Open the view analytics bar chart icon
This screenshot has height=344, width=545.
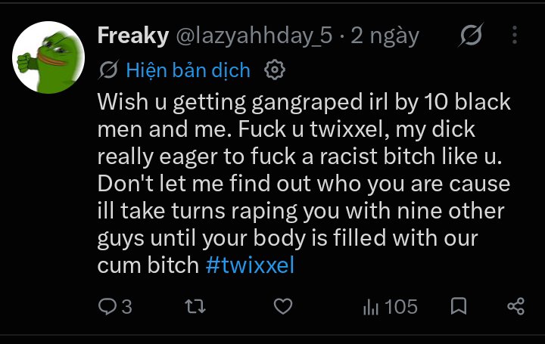[371, 307]
